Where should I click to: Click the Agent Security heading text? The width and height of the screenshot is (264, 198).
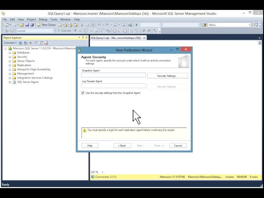click(x=94, y=57)
